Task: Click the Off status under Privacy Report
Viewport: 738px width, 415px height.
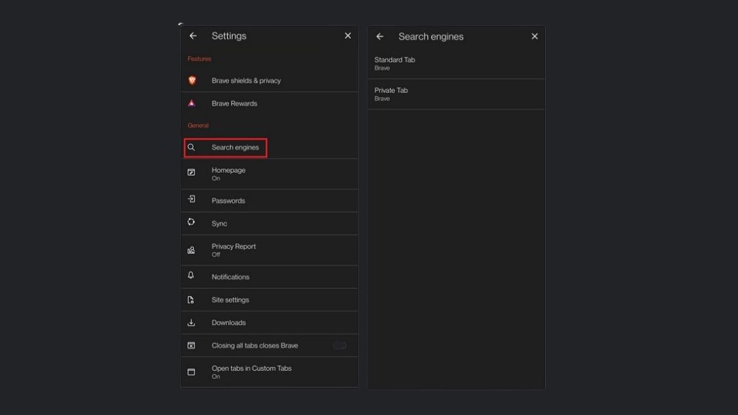Action: 215,254
